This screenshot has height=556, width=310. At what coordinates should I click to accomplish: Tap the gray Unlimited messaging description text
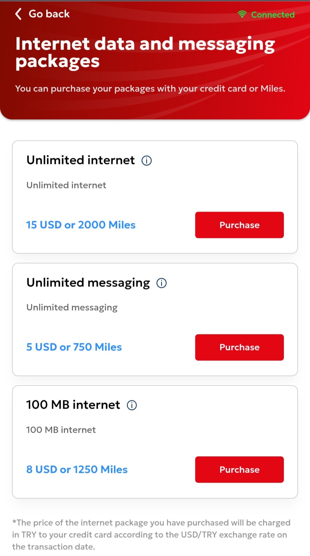coord(72,307)
